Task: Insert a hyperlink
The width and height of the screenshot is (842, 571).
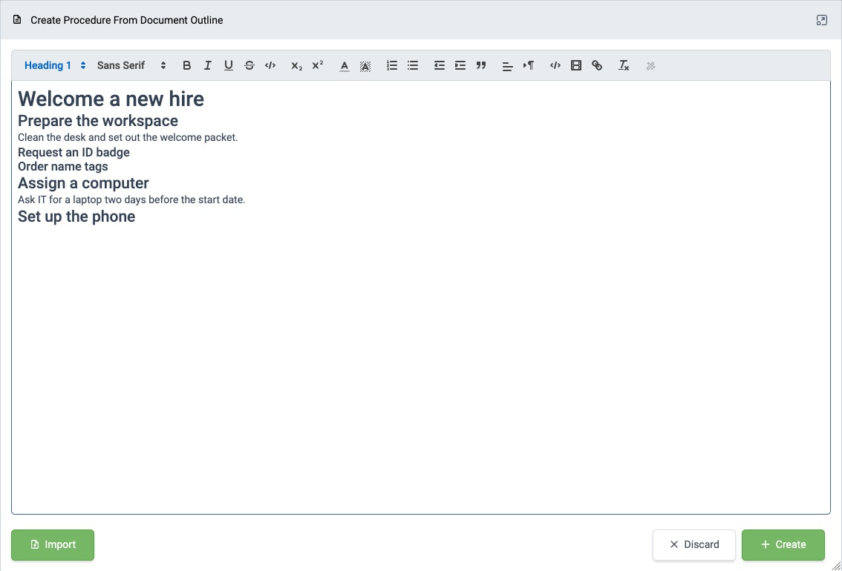Action: pyautogui.click(x=597, y=65)
